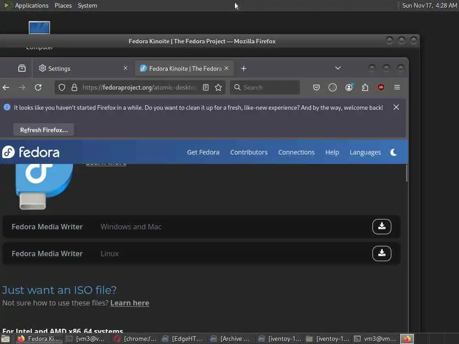459x344 pixels.
Task: Click the Refresh Firefox button
Action: (x=43, y=130)
